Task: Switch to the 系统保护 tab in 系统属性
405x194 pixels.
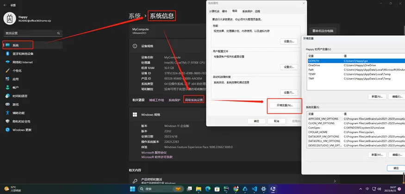Action: [247, 11]
